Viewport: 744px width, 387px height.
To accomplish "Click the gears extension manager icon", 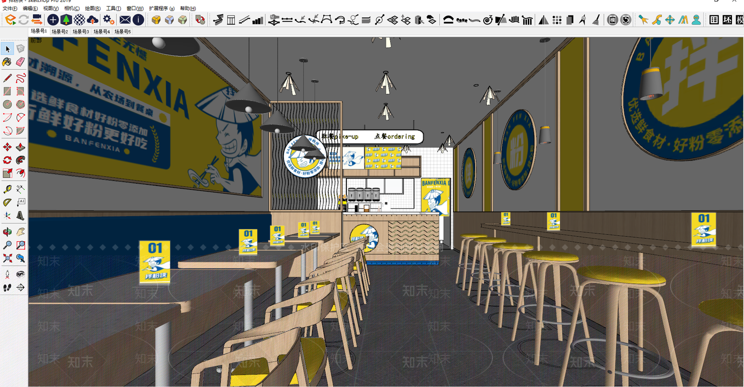I will coord(108,19).
